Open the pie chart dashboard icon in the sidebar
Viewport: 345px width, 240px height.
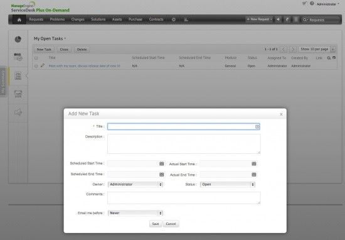point(18,39)
